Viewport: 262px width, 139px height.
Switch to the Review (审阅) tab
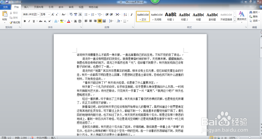tap(71, 7)
